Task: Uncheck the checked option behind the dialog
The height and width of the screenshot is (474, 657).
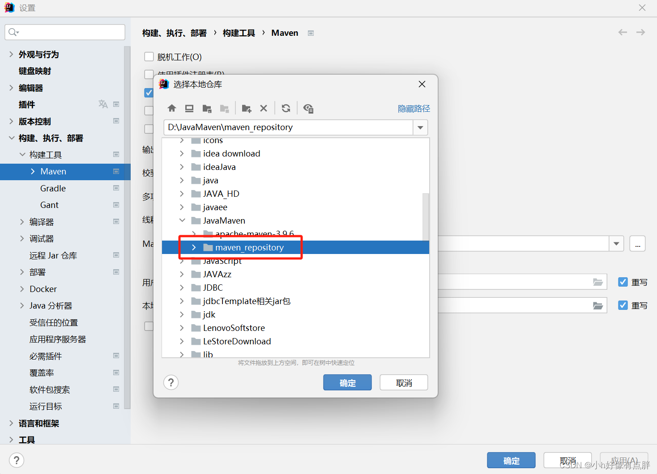Action: pos(149,93)
